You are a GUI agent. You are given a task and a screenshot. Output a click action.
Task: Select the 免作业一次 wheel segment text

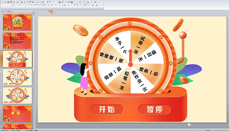tap(139, 81)
